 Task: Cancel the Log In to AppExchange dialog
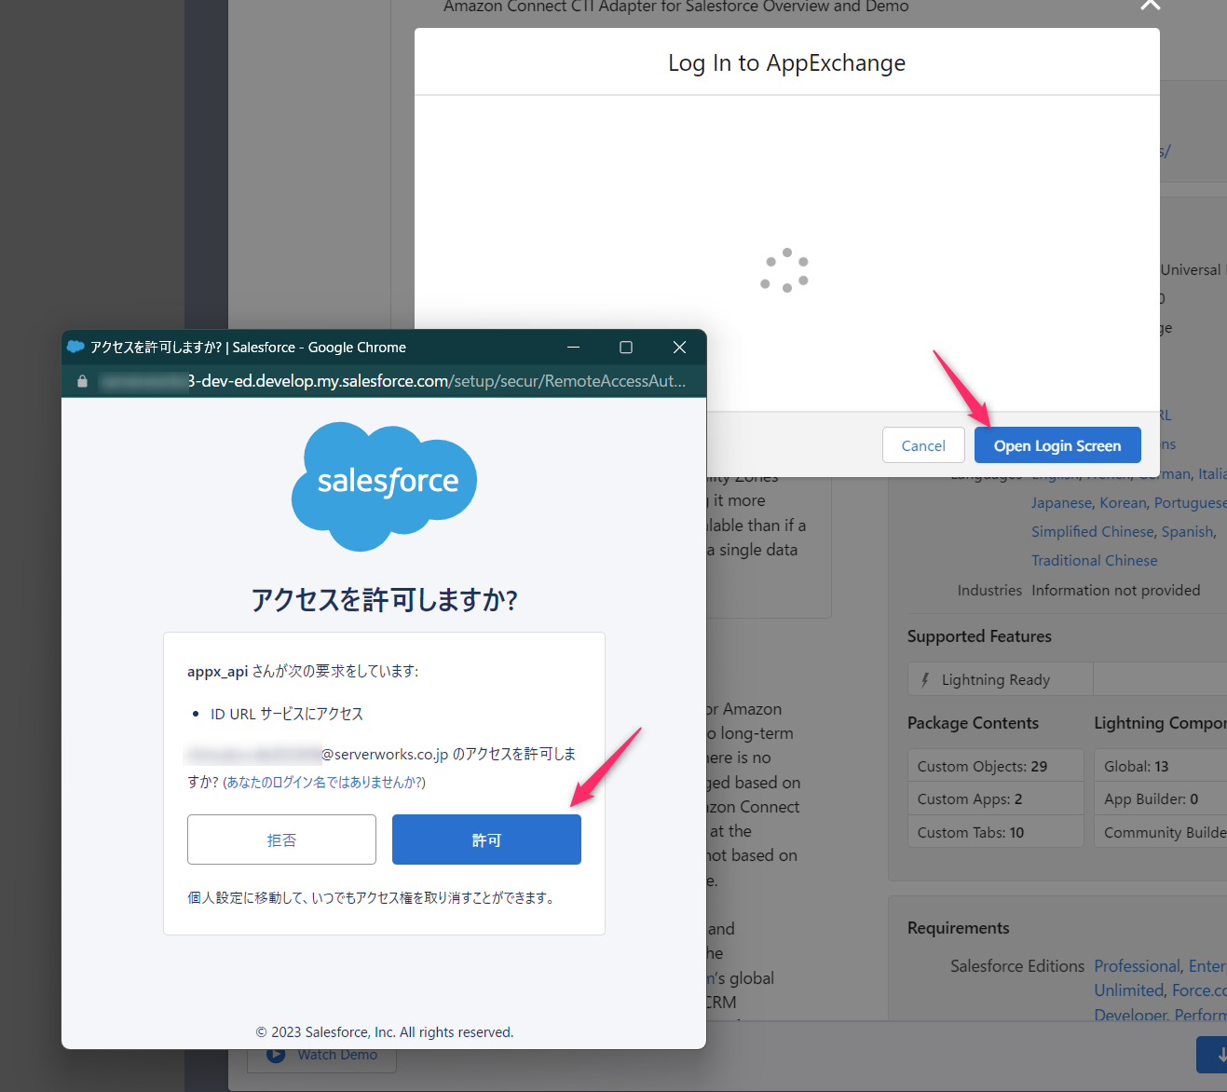[x=923, y=445]
